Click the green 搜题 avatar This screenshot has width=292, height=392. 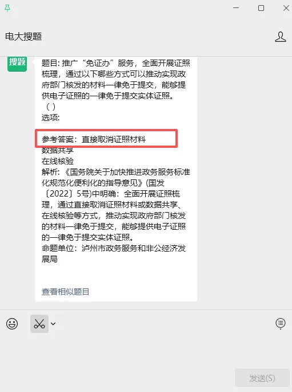click(x=17, y=64)
